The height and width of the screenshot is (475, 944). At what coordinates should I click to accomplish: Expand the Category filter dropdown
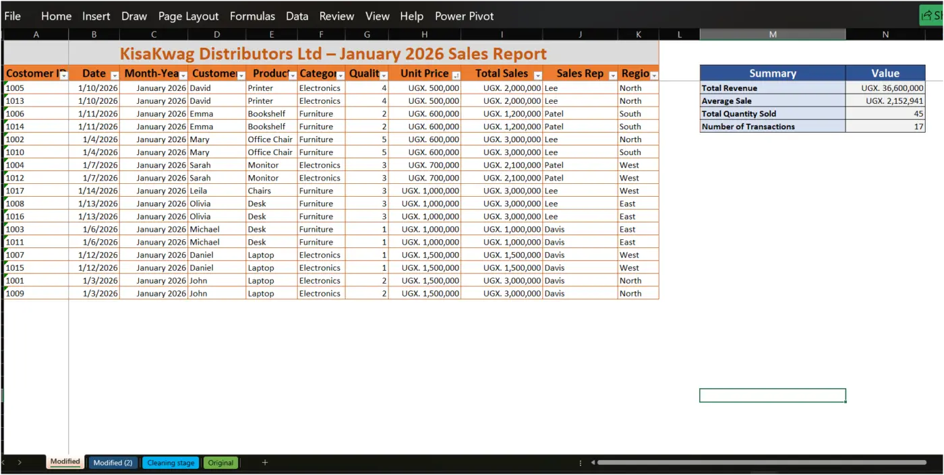click(341, 75)
